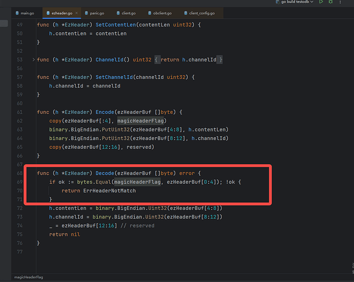Open the client_config.go tab
The width and height of the screenshot is (354, 282).
200,13
